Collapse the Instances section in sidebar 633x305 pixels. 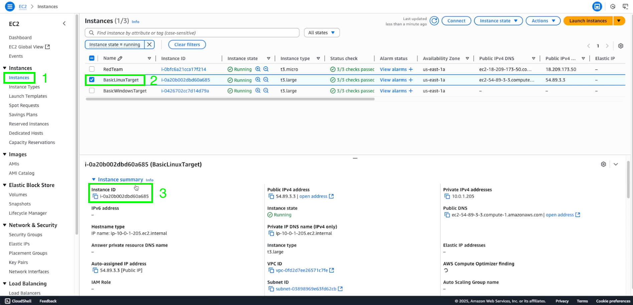tap(5, 68)
